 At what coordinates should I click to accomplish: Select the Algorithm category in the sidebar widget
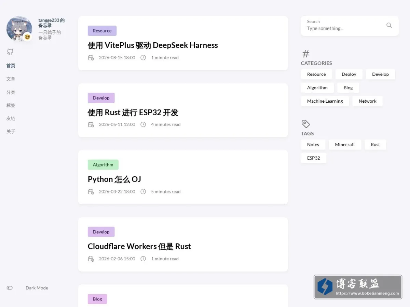point(317,88)
